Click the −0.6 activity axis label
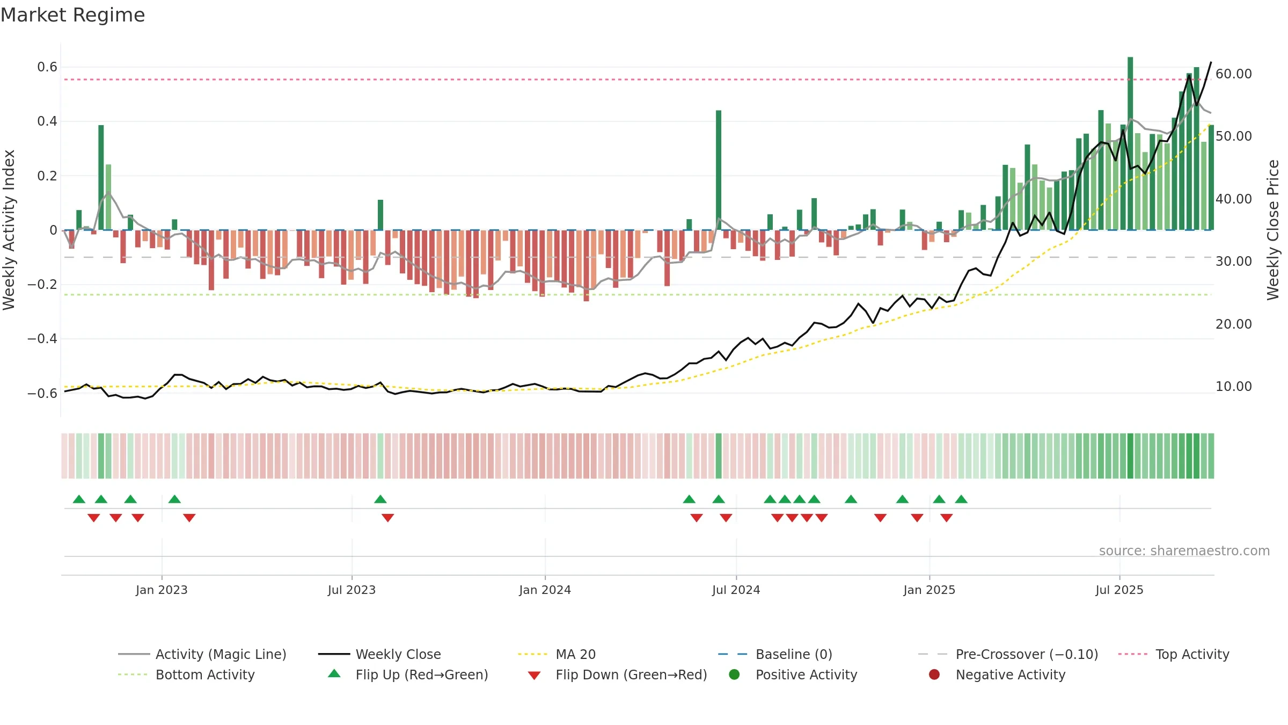Viewport: 1288px width, 725px height. point(42,394)
